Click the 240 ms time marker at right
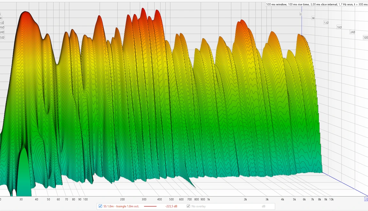This screenshot has width=368, height=211. pyautogui.click(x=352, y=32)
